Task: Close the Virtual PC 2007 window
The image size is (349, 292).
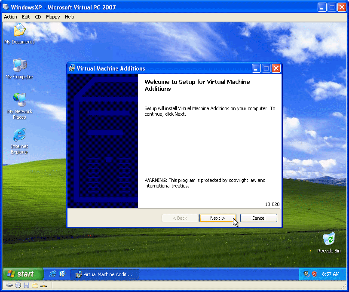Action: click(x=342, y=7)
